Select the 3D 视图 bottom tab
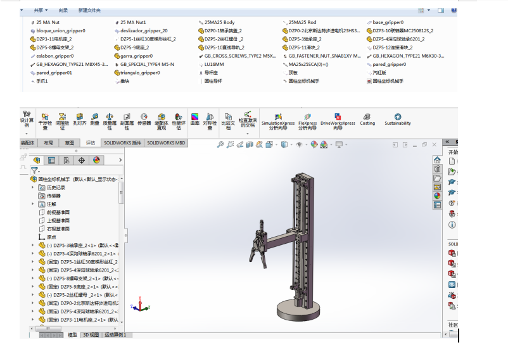 tap(91, 335)
